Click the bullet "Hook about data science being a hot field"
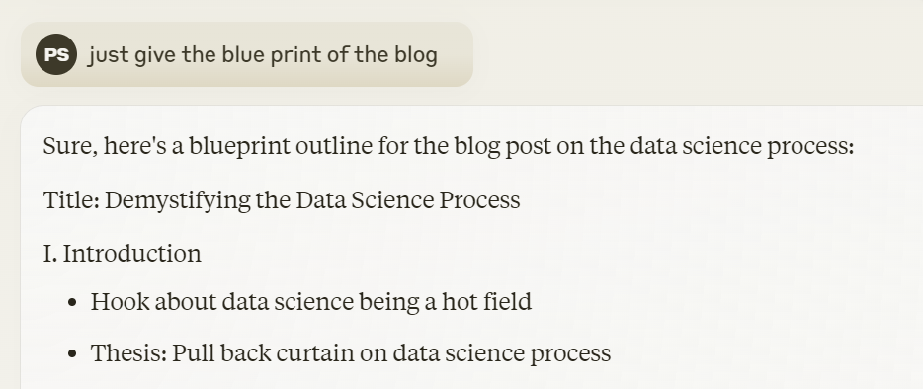 click(x=311, y=302)
